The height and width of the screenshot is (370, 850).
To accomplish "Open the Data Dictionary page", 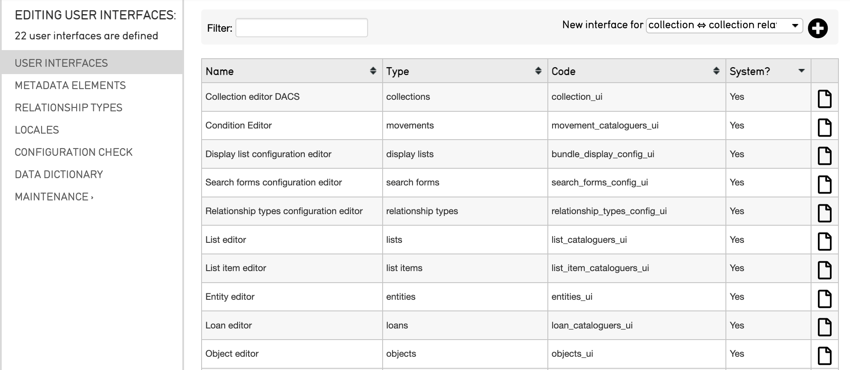I will click(x=59, y=175).
